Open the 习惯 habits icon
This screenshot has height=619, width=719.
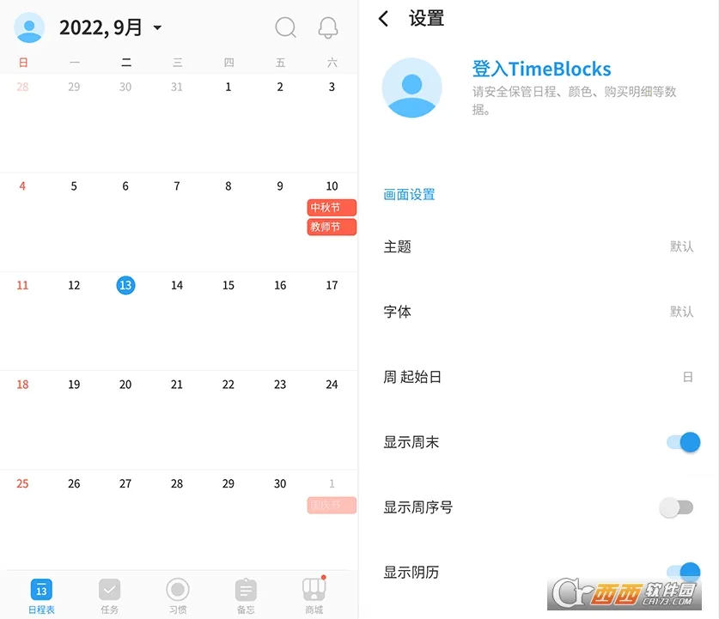coord(178,590)
